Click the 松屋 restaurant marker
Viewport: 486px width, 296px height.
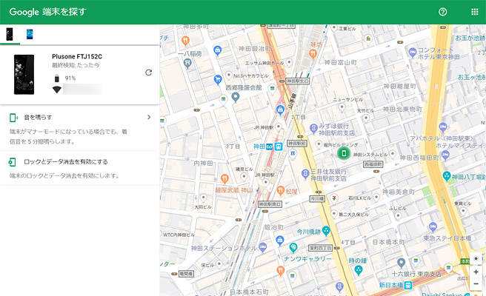click(281, 190)
